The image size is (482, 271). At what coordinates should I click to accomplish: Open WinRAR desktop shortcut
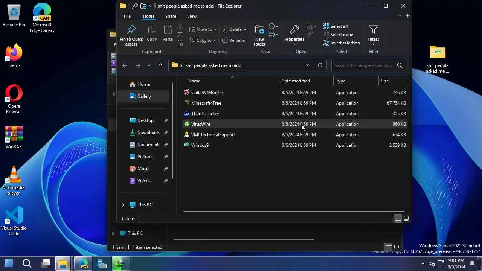[14, 137]
